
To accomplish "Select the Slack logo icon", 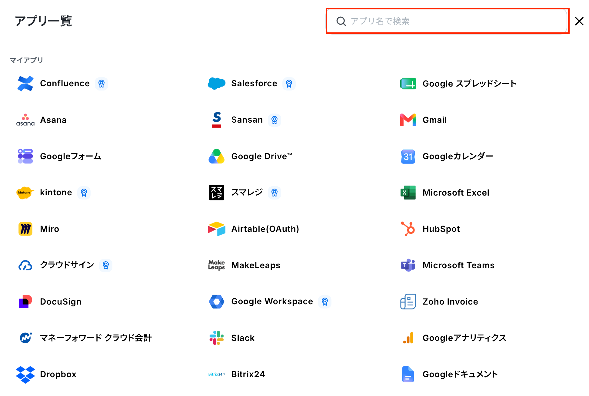I will 217,338.
